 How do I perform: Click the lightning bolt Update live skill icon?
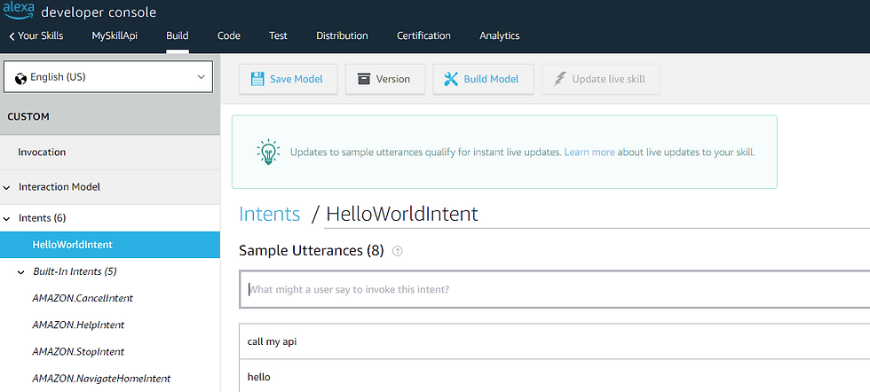[x=560, y=79]
